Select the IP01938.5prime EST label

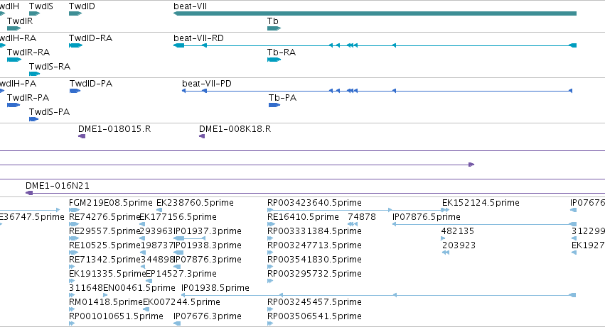[215, 288]
